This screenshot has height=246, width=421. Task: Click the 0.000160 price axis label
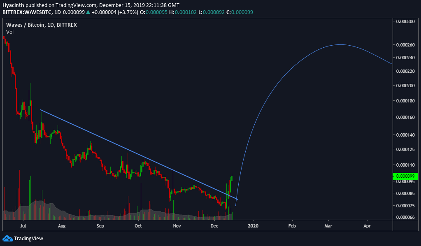click(x=405, y=117)
